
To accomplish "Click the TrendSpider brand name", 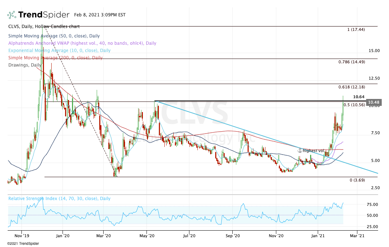I will coord(44,15).
